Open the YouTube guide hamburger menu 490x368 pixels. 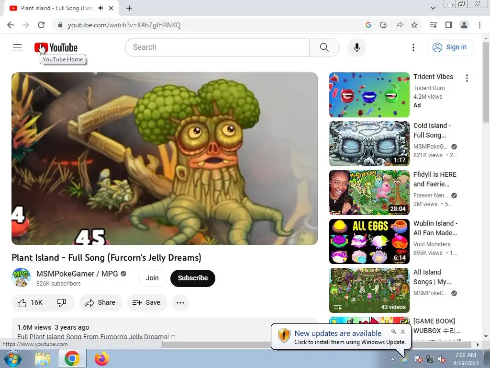(17, 47)
